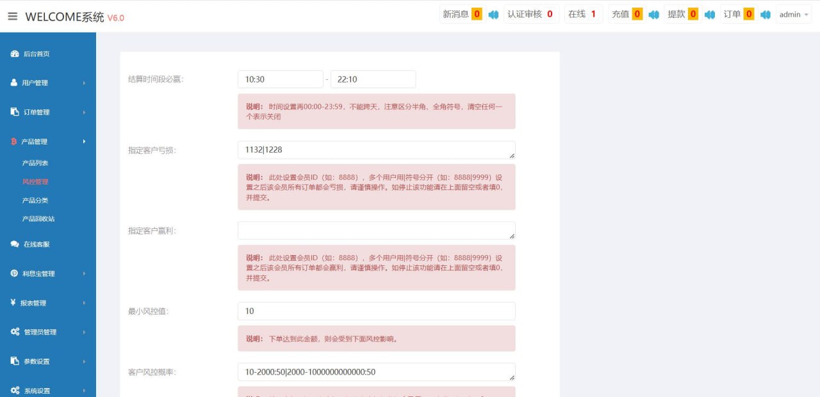Open the admin account dropdown

click(794, 15)
